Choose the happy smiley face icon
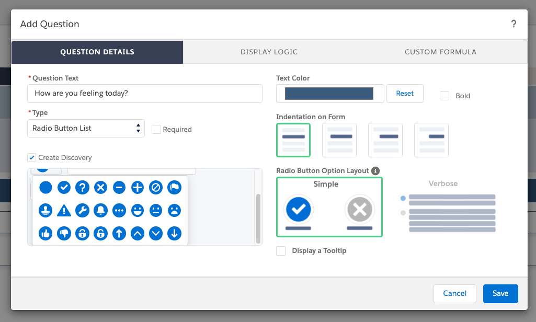This screenshot has width=536, height=322. coord(138,211)
